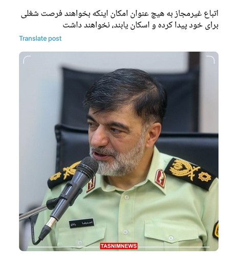Click the right shoulder epaulette with gold emblem
The height and width of the screenshot is (256, 236).
[190, 173]
